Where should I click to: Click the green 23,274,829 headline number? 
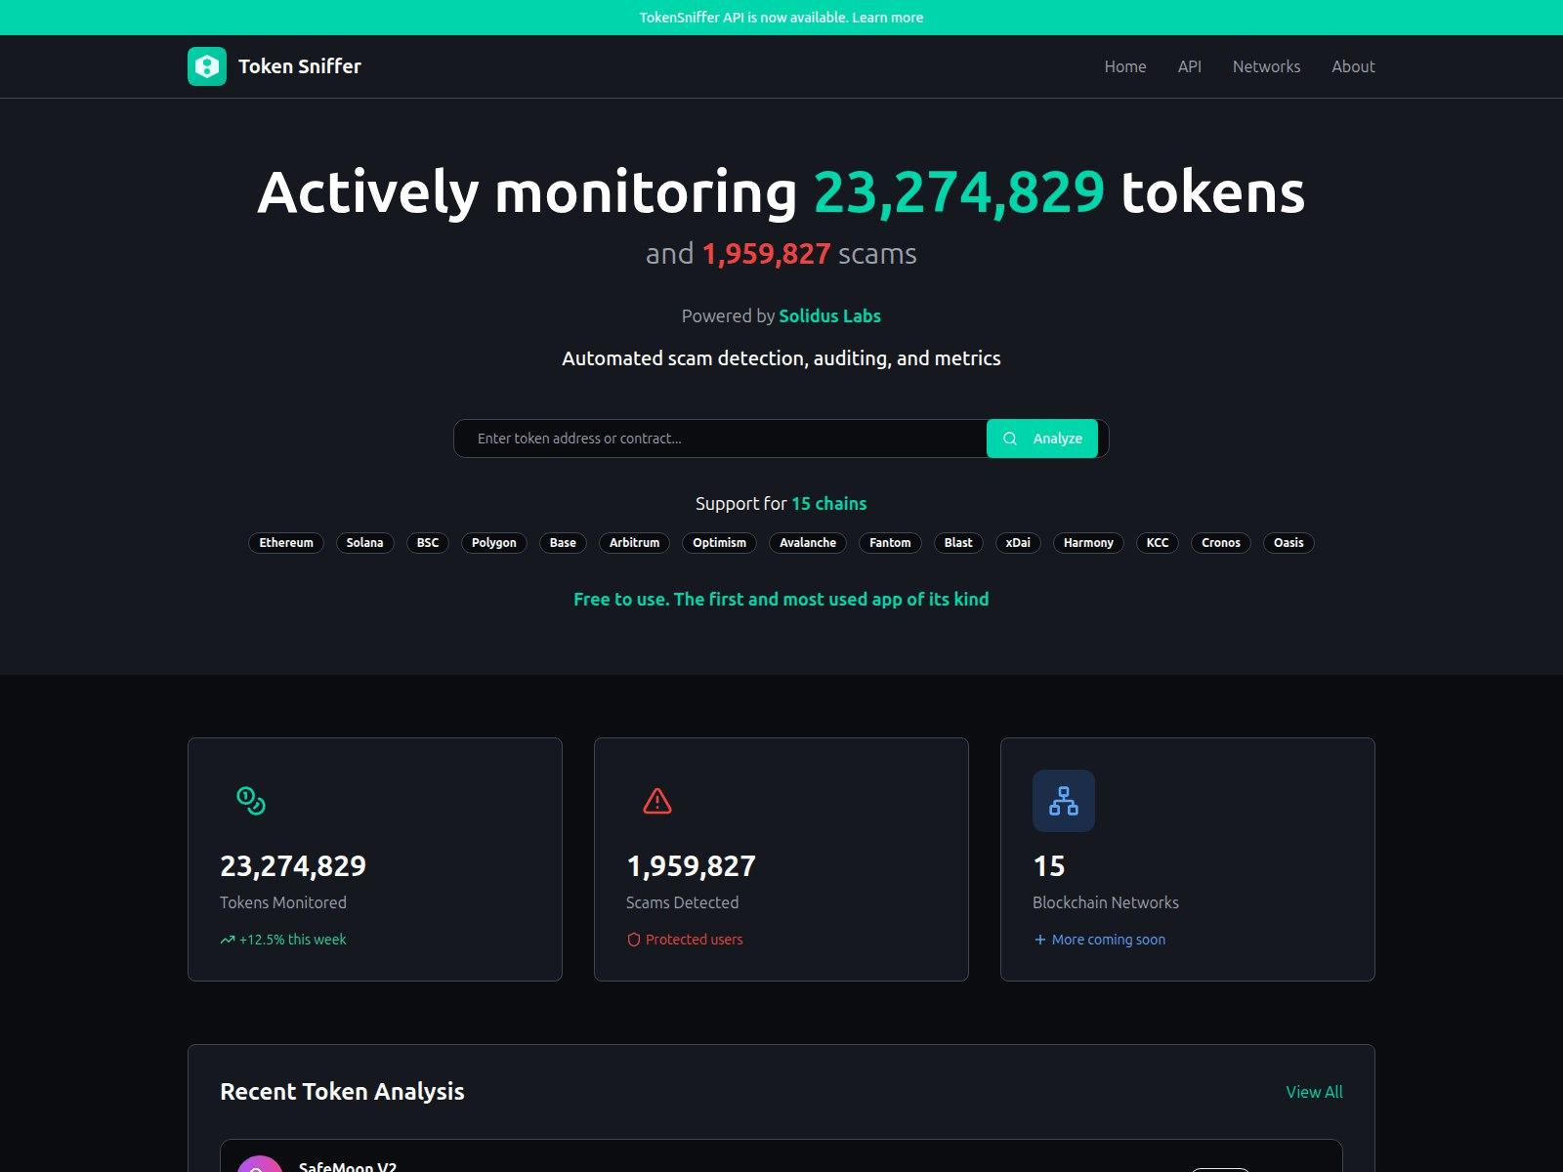coord(959,192)
